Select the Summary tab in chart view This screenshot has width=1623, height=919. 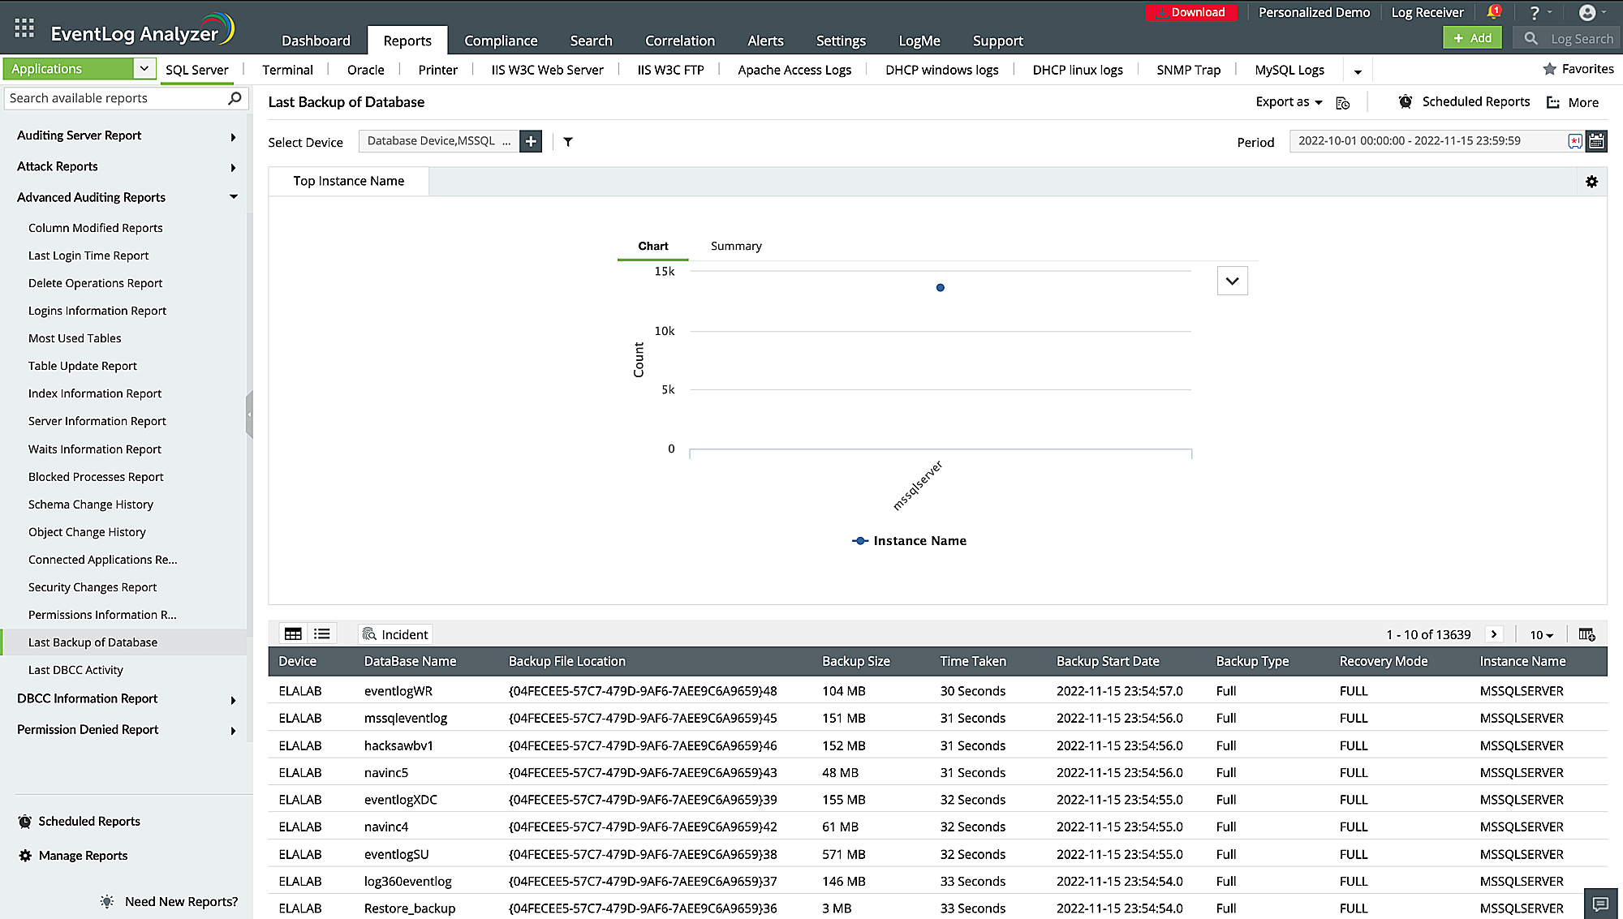click(x=736, y=245)
